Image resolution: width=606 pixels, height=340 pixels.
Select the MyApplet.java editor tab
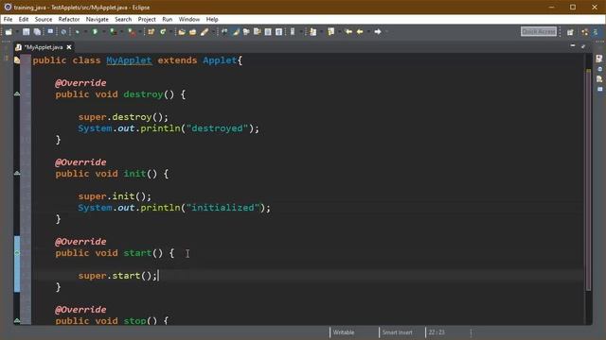pyautogui.click(x=44, y=47)
